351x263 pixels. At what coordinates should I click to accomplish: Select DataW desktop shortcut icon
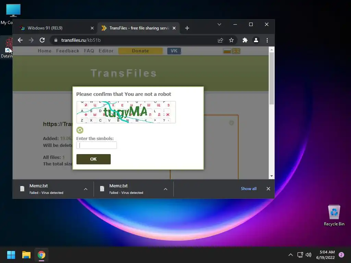point(7,48)
